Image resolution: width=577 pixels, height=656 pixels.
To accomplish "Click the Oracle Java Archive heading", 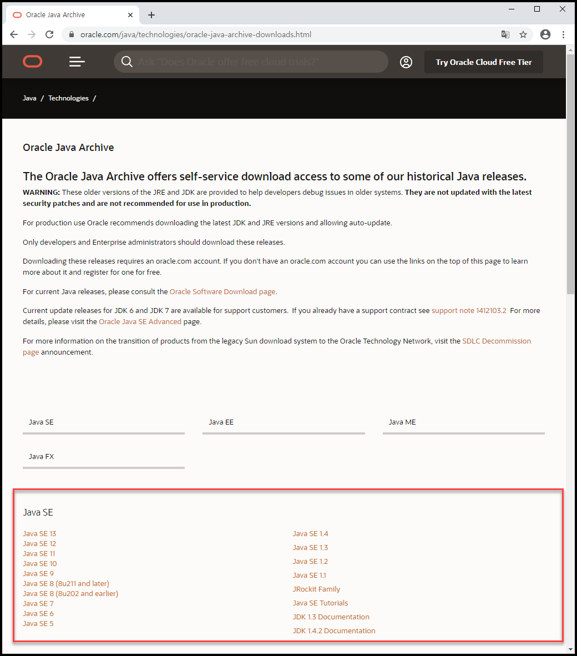I will point(68,147).
